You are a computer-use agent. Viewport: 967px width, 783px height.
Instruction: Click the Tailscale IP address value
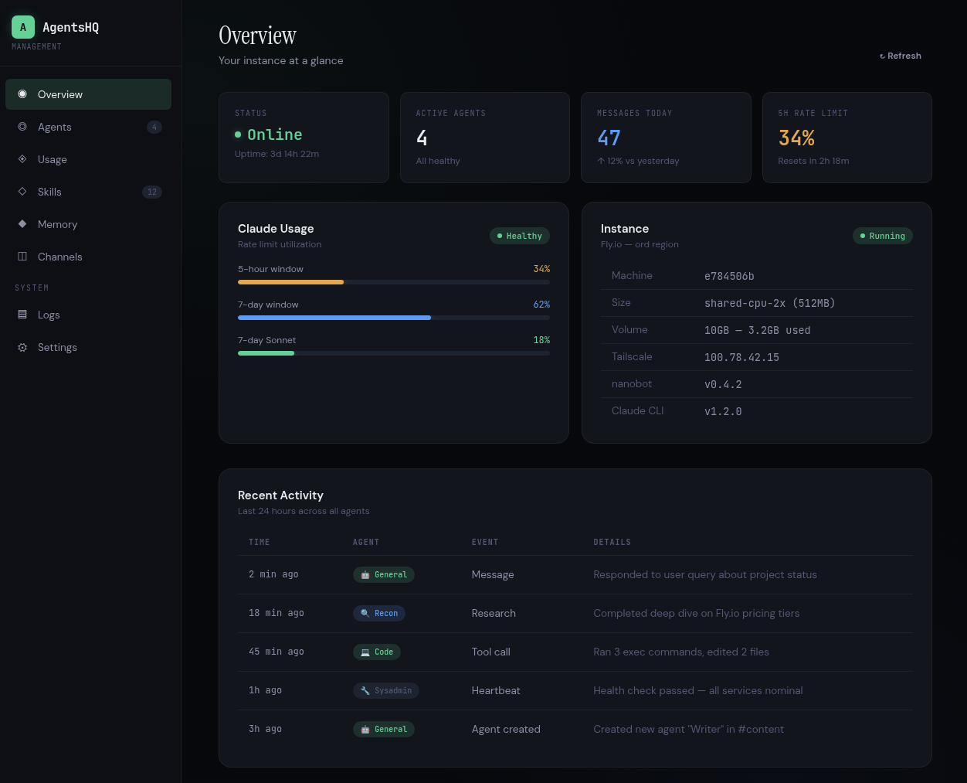pos(741,357)
